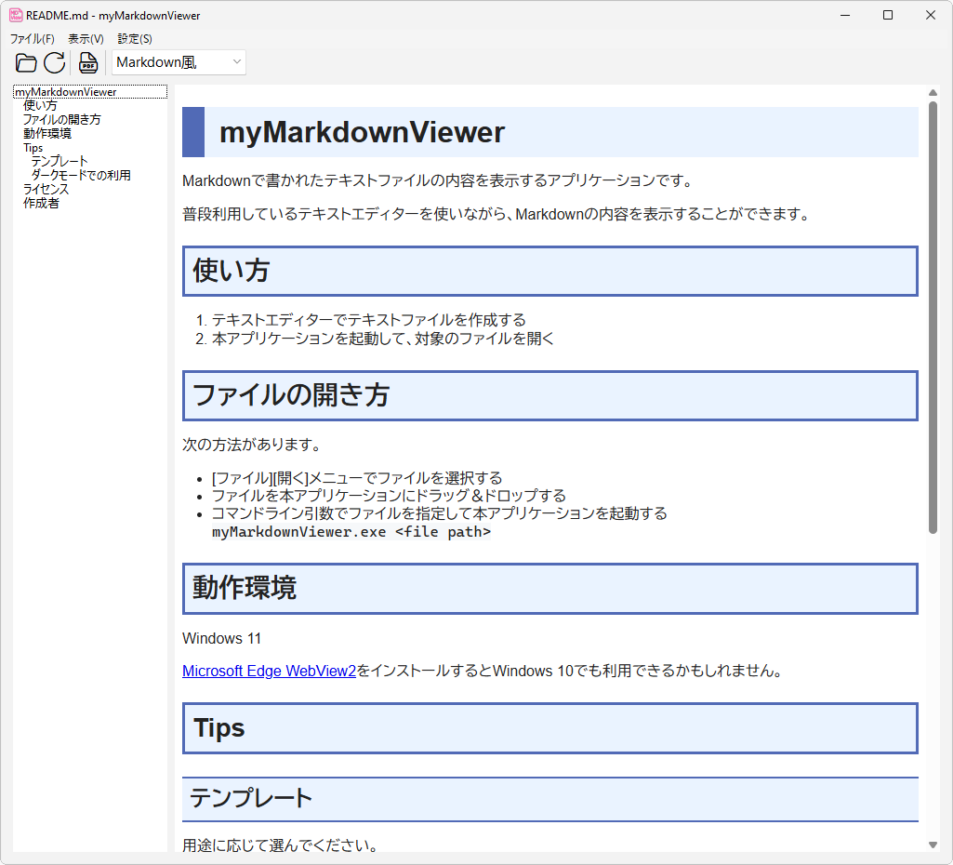Click the myMarkdownViewer main heading
The height and width of the screenshot is (865, 953).
[x=550, y=132]
